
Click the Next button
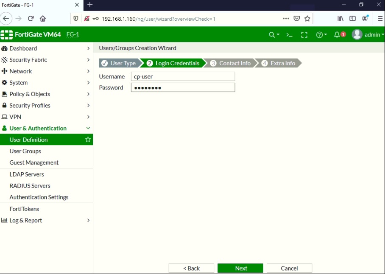pos(240,268)
